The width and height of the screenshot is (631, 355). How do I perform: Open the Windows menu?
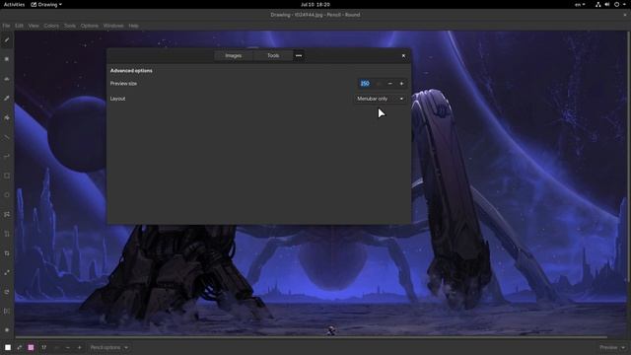[113, 26]
